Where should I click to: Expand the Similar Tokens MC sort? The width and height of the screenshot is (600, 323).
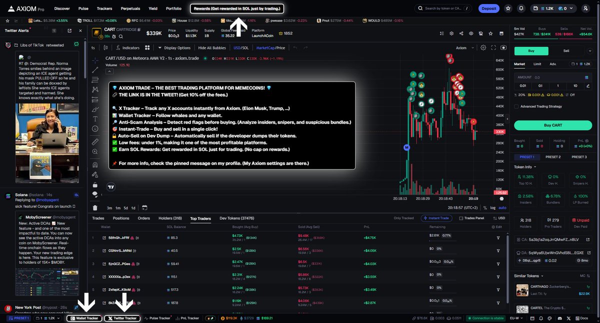(583, 275)
